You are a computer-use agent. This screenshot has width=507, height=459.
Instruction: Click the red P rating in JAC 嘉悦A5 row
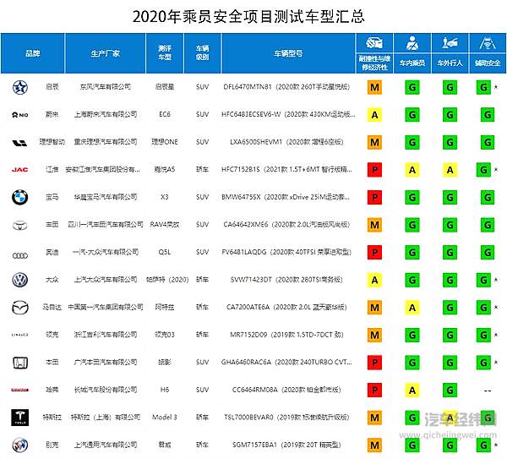point(374,170)
